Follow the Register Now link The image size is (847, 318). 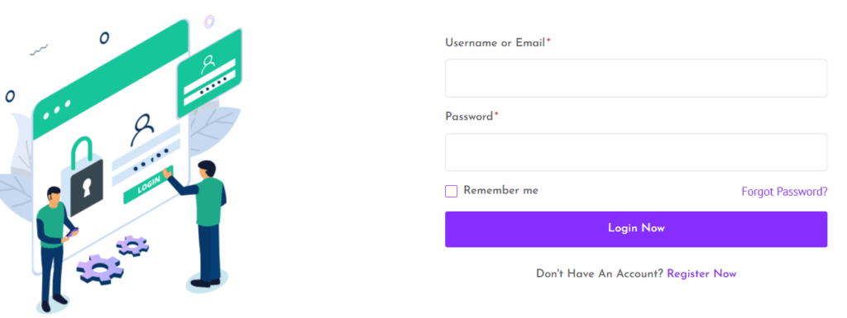click(x=701, y=273)
